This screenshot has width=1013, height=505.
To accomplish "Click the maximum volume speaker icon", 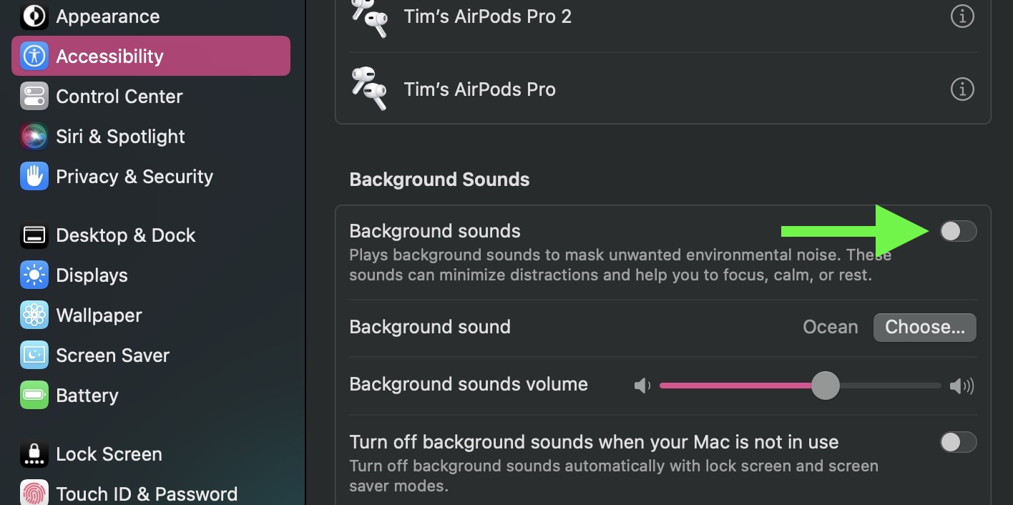I will click(x=961, y=386).
